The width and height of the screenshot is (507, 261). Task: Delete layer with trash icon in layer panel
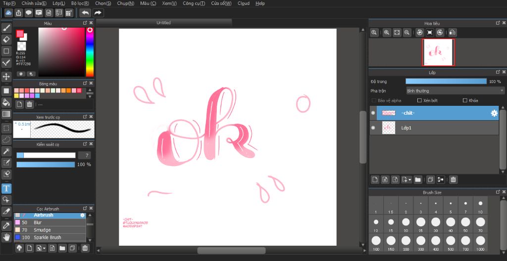point(453,179)
